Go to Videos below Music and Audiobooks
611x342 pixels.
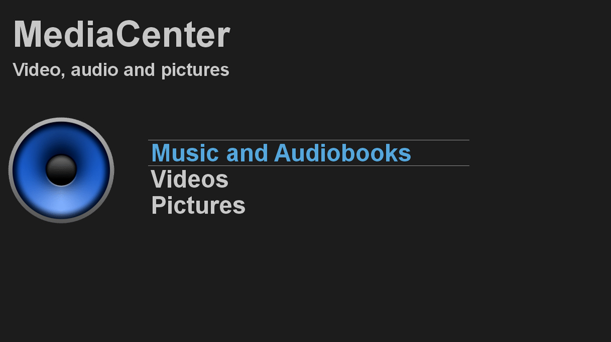(x=189, y=179)
